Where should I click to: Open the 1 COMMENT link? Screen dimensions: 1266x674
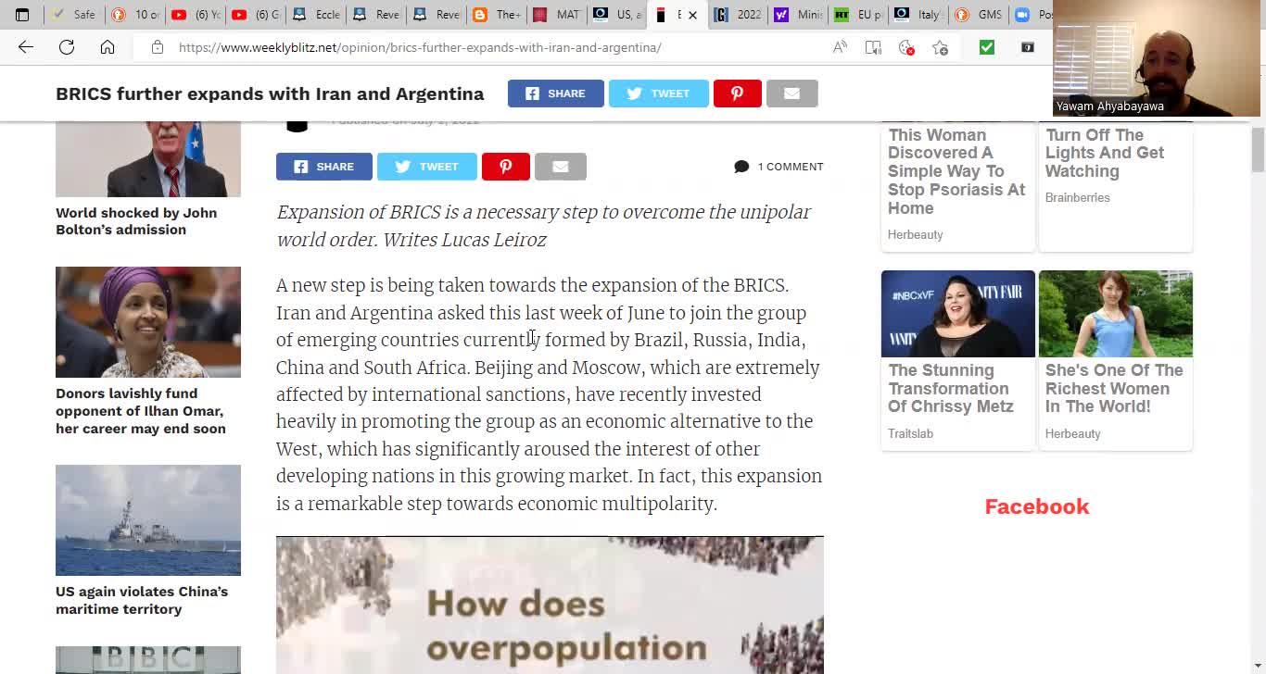pos(791,167)
